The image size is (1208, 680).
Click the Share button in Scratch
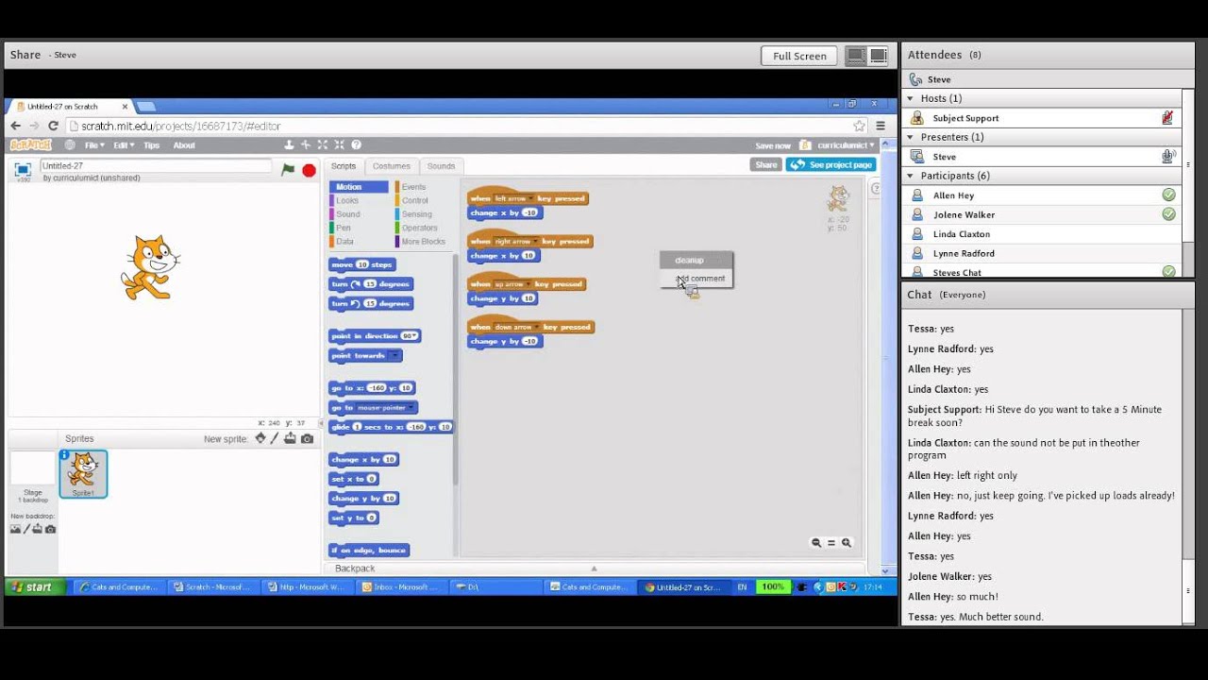click(766, 164)
